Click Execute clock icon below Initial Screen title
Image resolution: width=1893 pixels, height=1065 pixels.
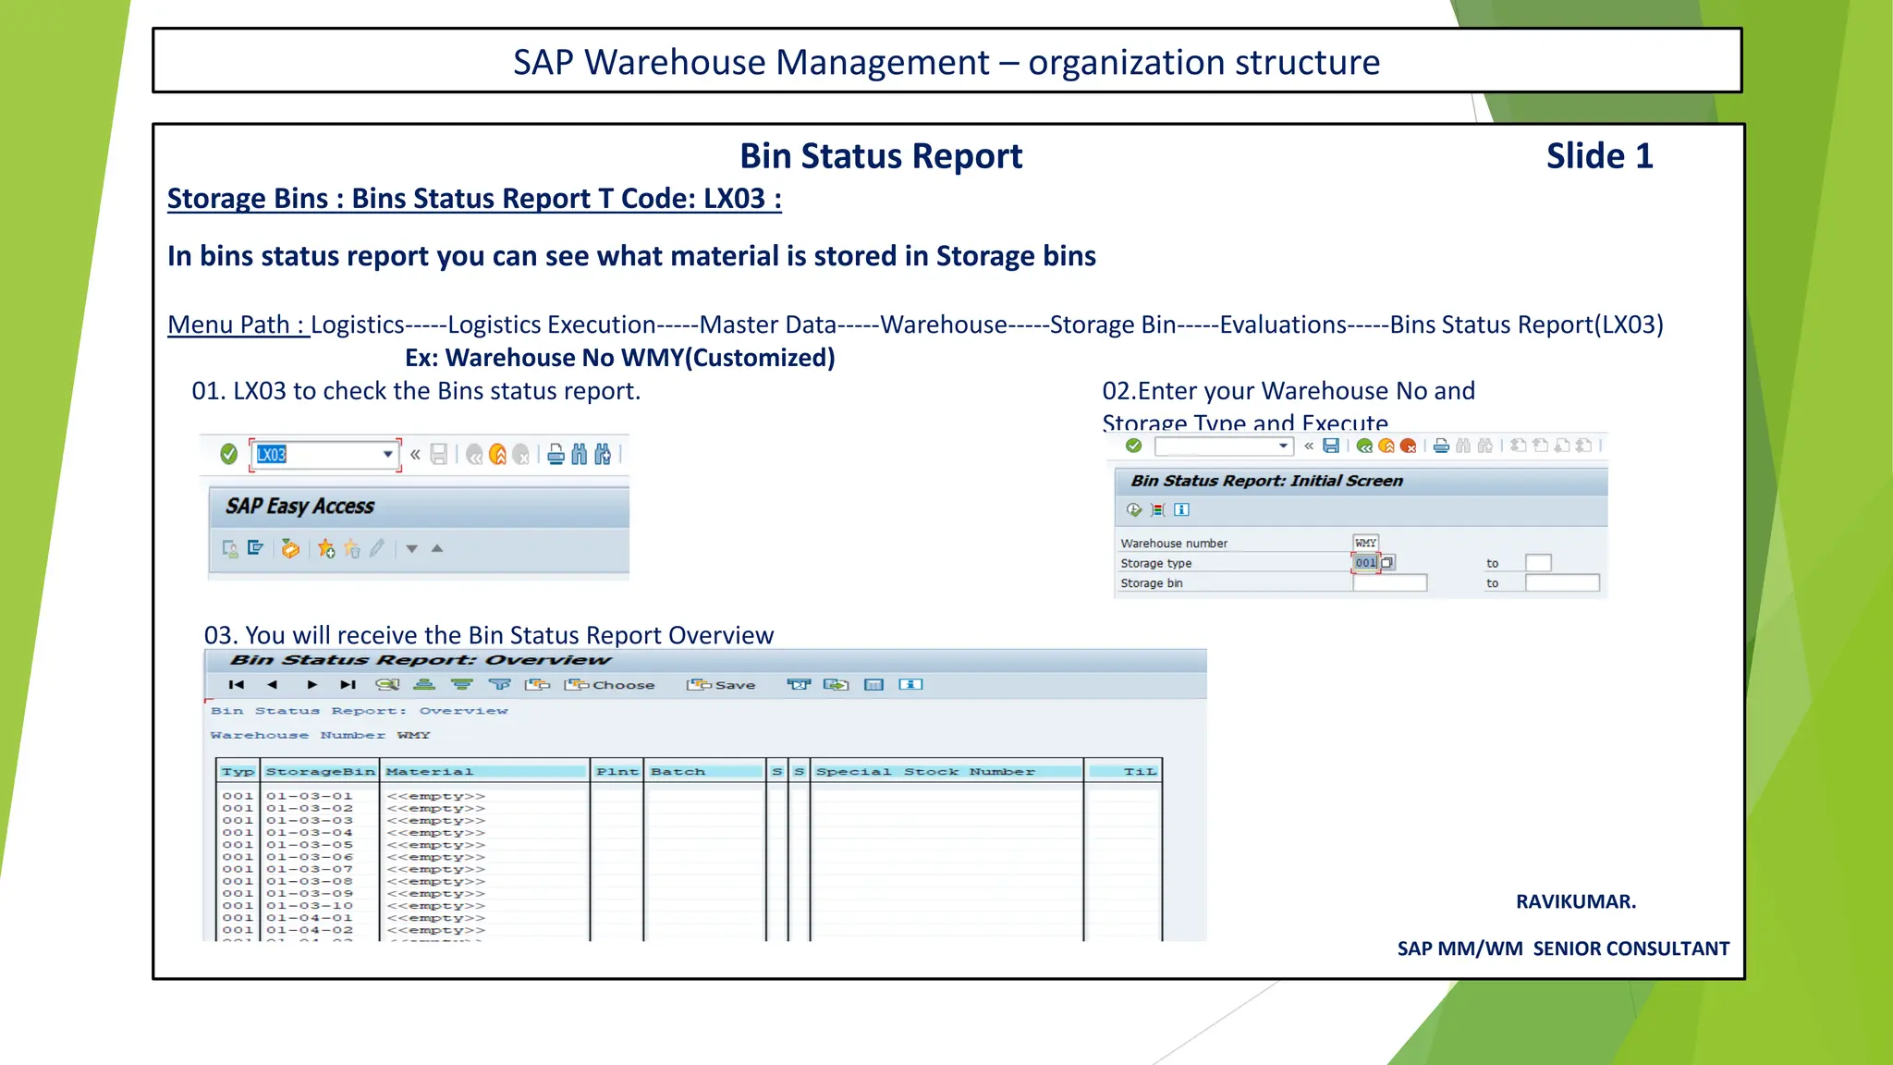tap(1134, 509)
